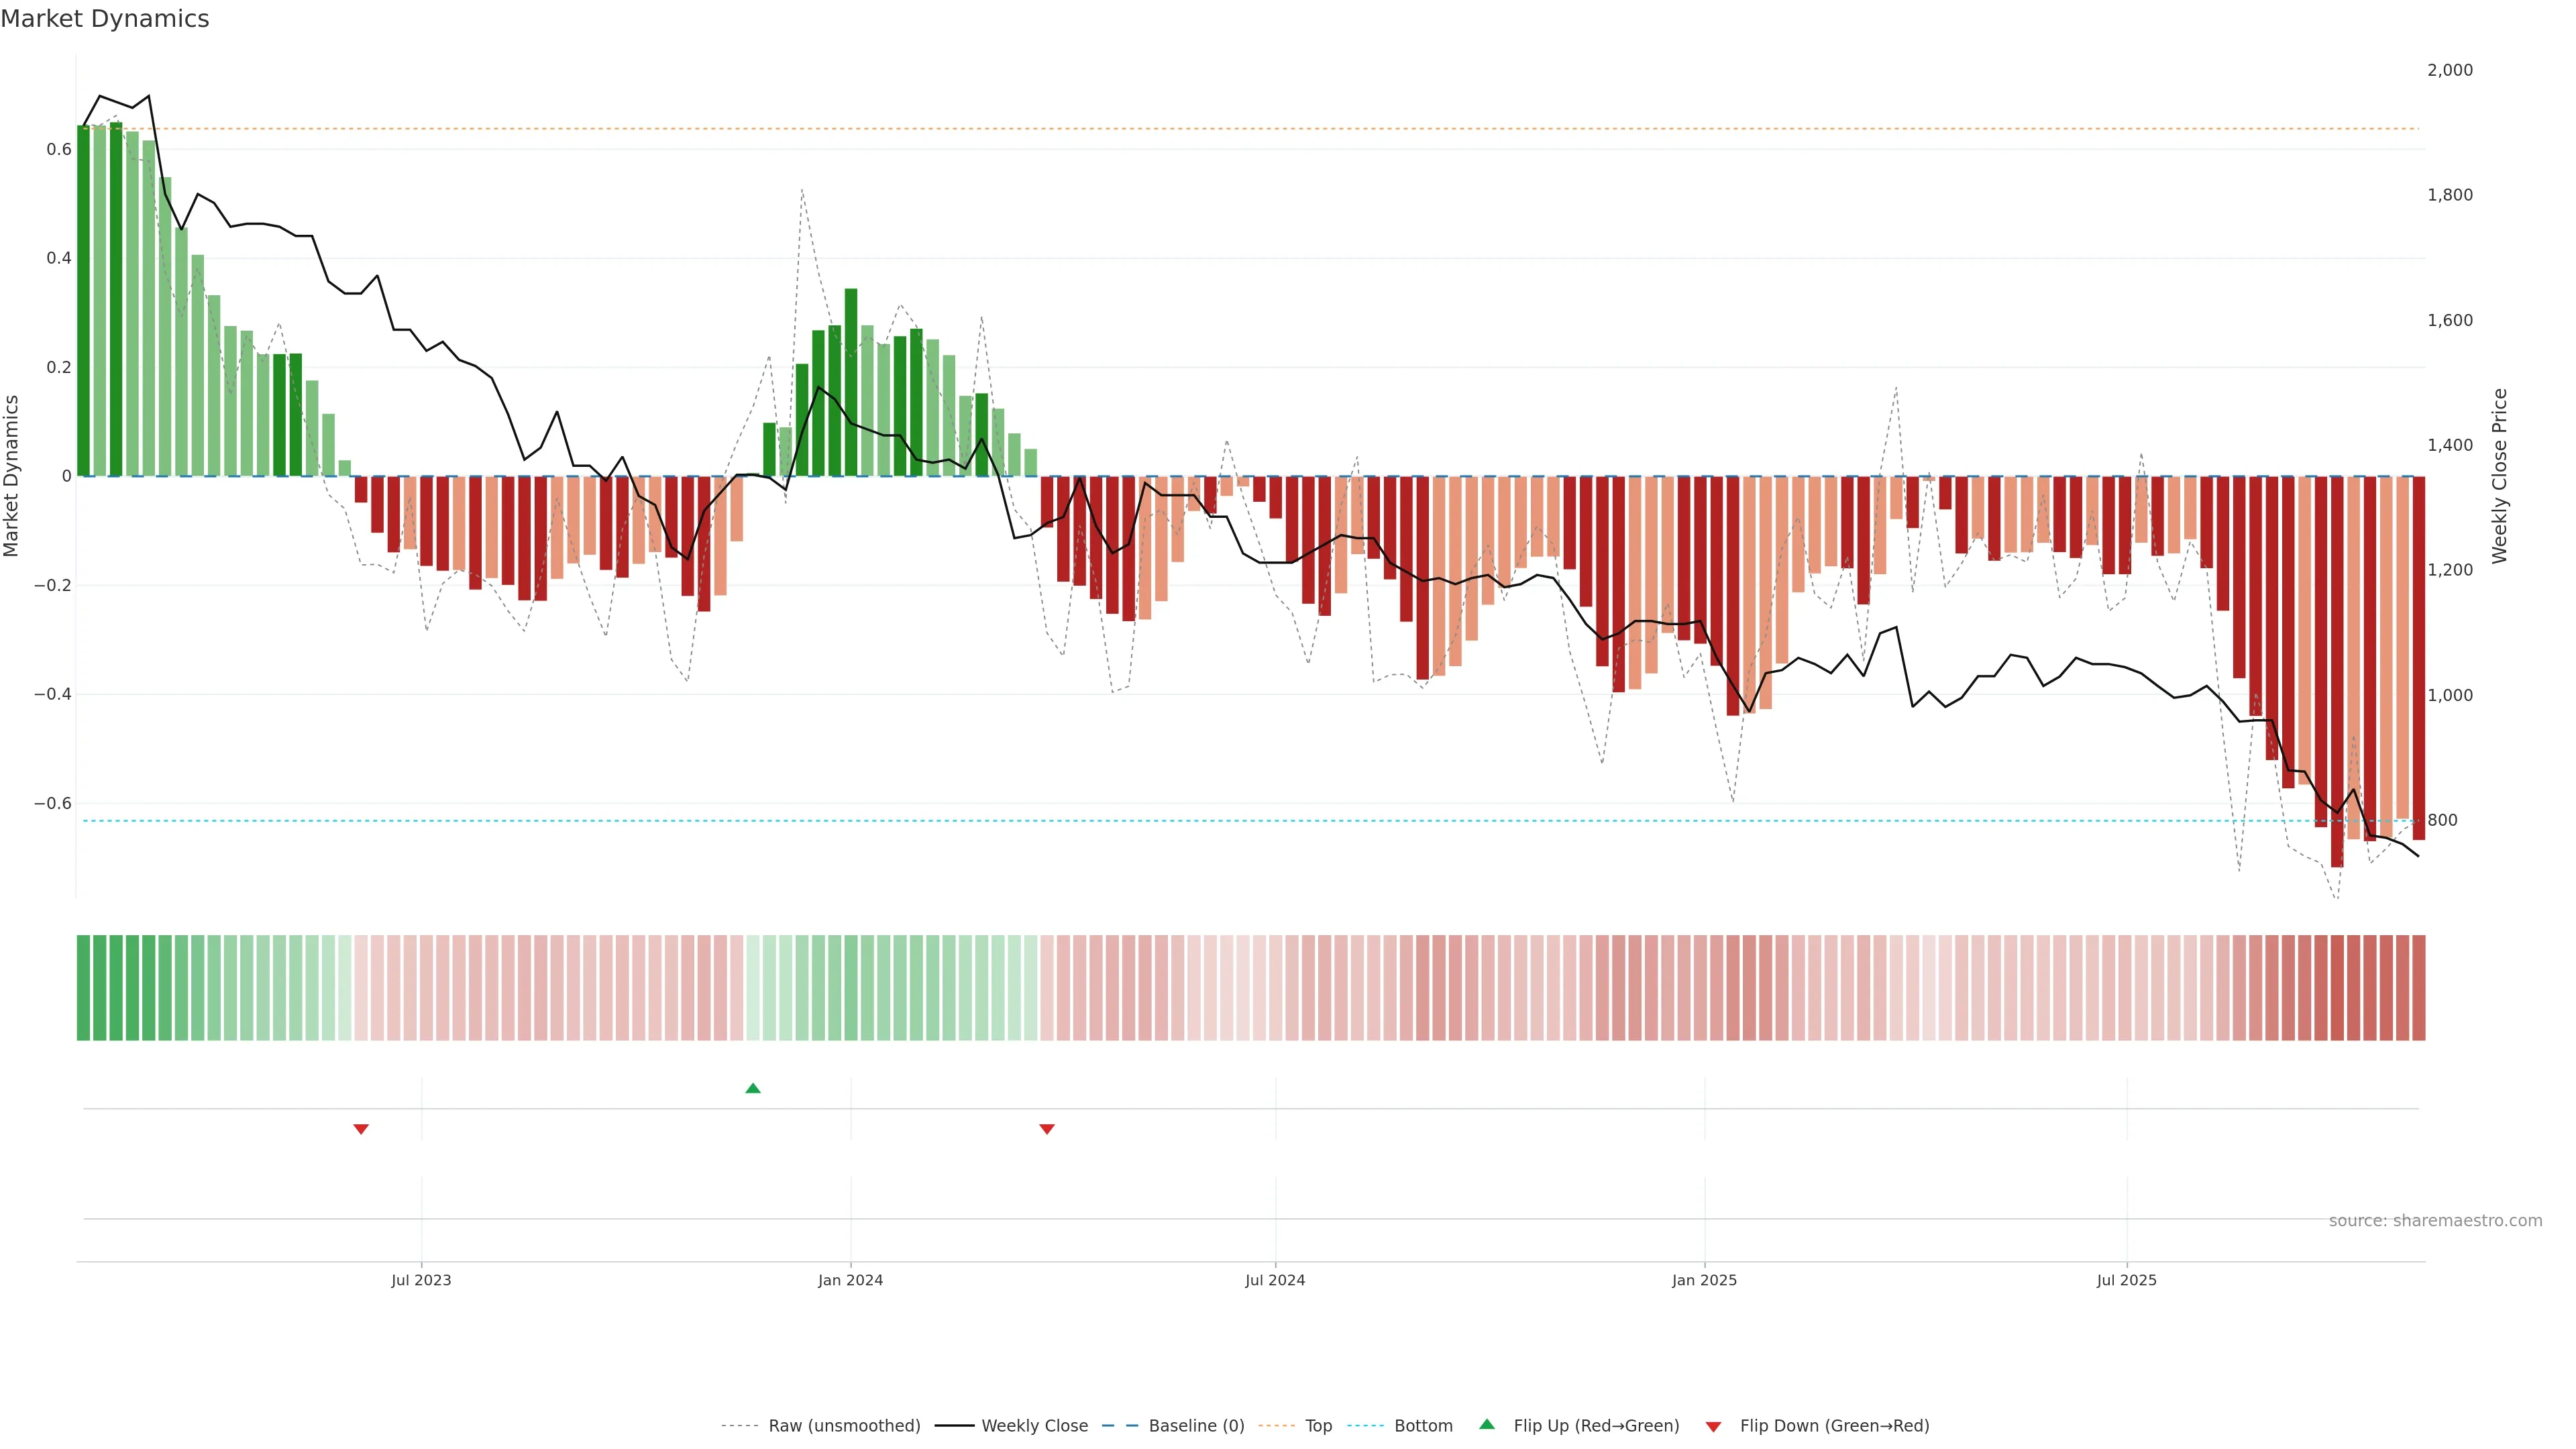Click the Flip Down legend triangle icon
The width and height of the screenshot is (2576, 1449).
tap(1713, 1427)
